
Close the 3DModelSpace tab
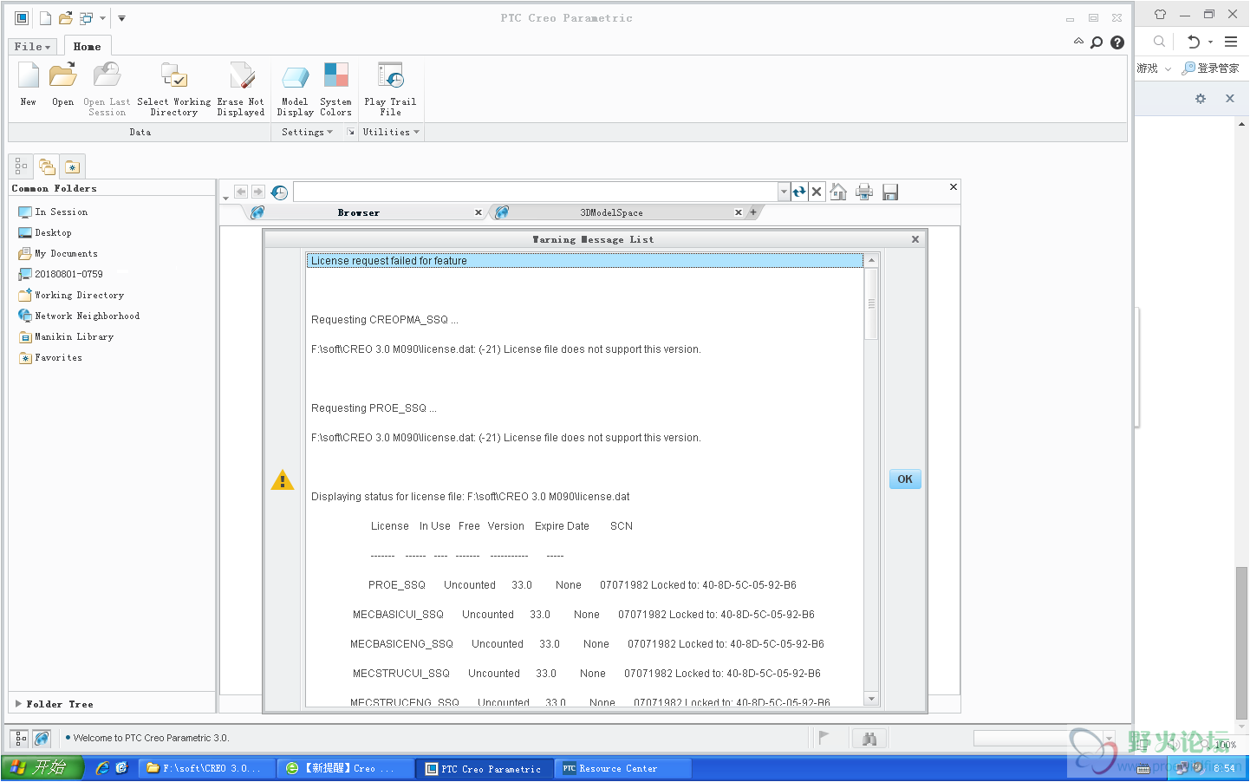tap(739, 212)
